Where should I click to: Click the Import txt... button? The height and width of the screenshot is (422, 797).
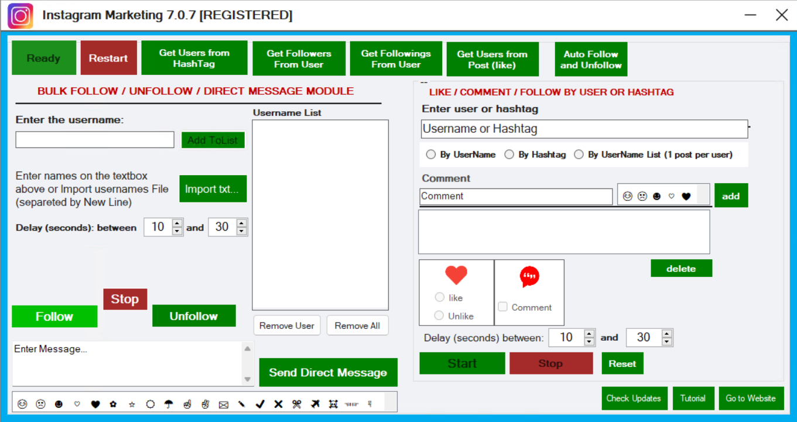point(213,189)
